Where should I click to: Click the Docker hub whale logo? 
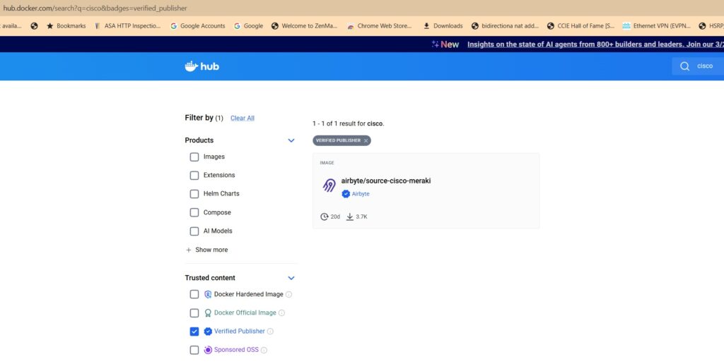point(191,66)
